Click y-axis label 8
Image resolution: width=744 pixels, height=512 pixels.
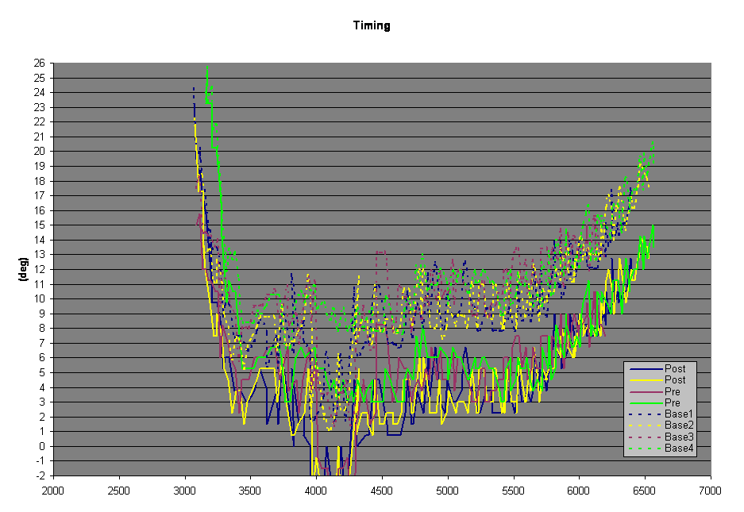pos(42,329)
